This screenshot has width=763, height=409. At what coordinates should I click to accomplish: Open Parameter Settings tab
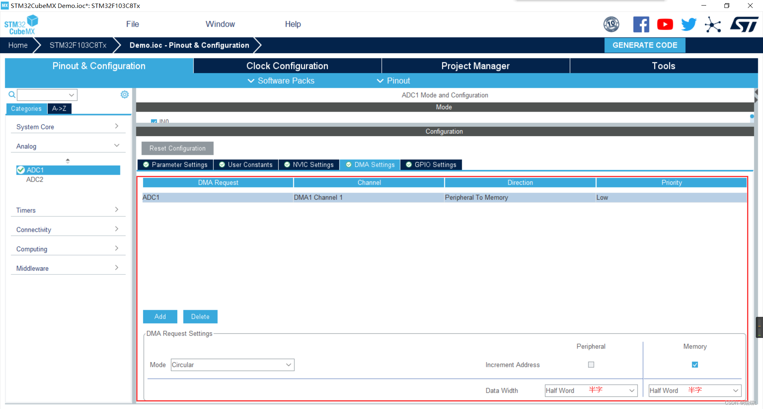point(175,165)
